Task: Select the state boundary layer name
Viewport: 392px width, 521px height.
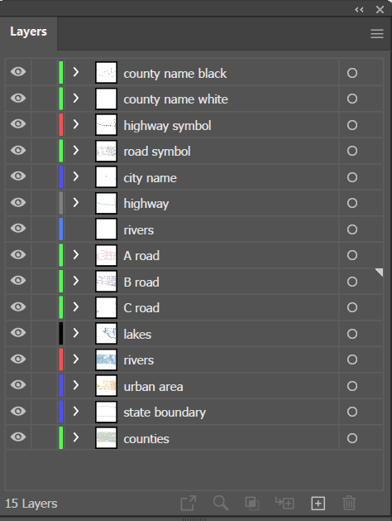Action: (x=165, y=412)
